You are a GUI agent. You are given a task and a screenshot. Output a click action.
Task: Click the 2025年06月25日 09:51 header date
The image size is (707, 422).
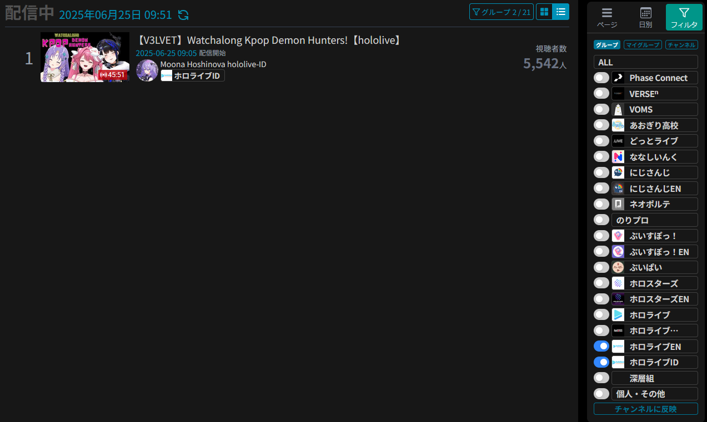pos(116,15)
